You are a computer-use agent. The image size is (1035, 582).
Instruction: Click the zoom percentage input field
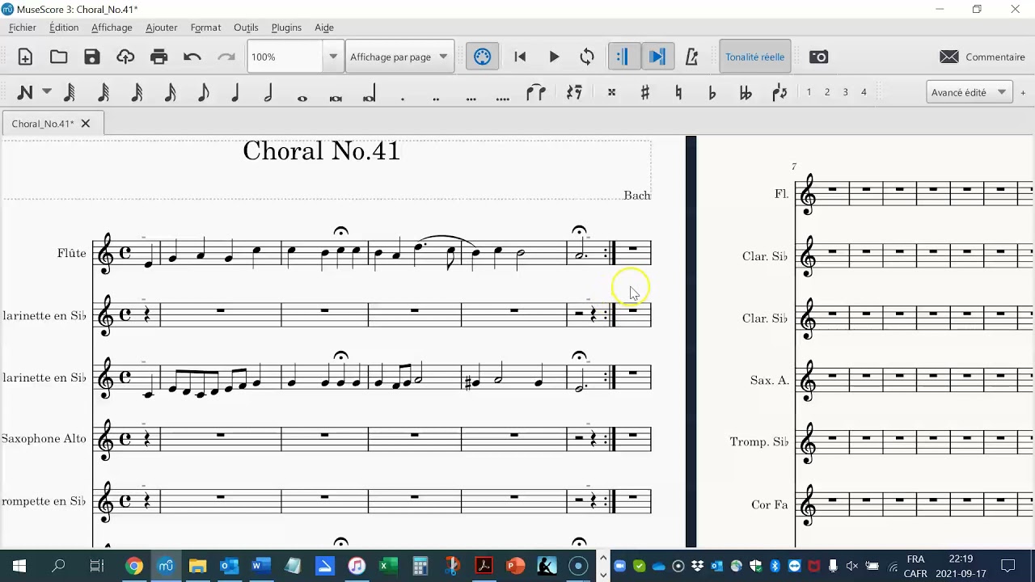coord(286,57)
